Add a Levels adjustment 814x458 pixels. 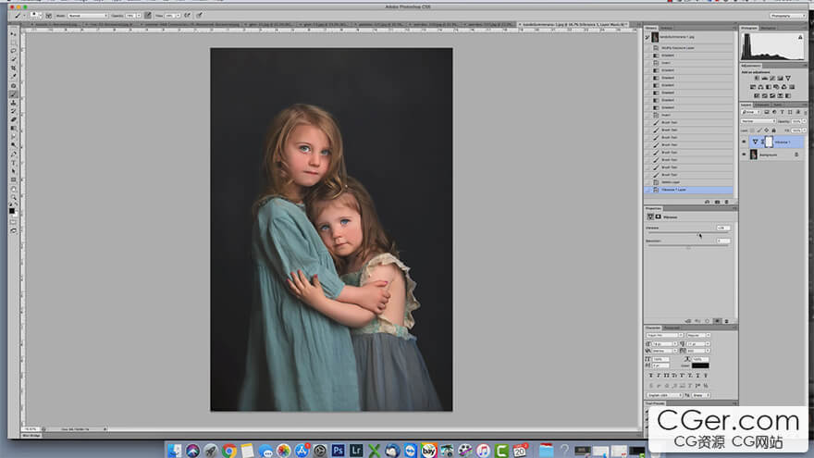coord(765,78)
